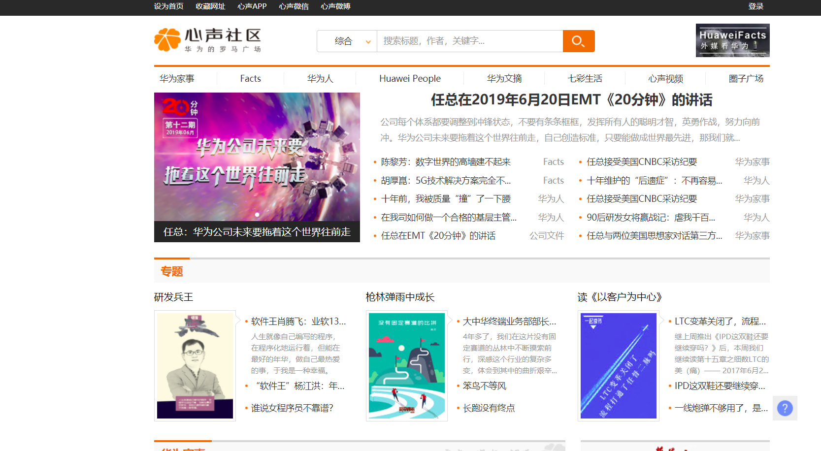This screenshot has height=451, width=821.
Task: Click the 软件王肖腾飞 portrait thumbnail
Action: pos(195,365)
